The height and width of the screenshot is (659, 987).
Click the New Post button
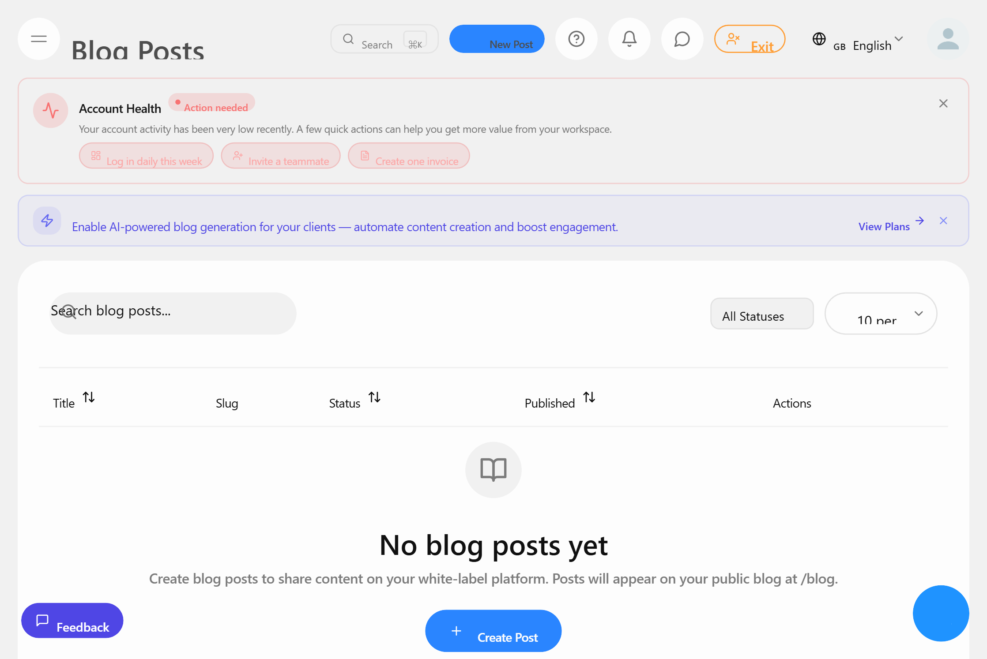497,39
